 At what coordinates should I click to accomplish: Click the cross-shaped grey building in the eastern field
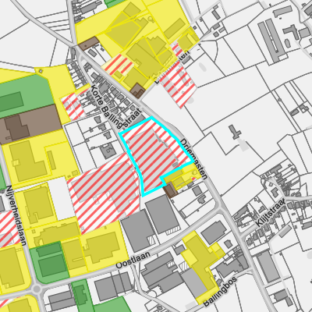point(235,132)
